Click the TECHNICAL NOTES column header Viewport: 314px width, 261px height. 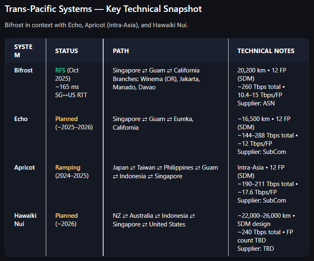[x=266, y=51]
